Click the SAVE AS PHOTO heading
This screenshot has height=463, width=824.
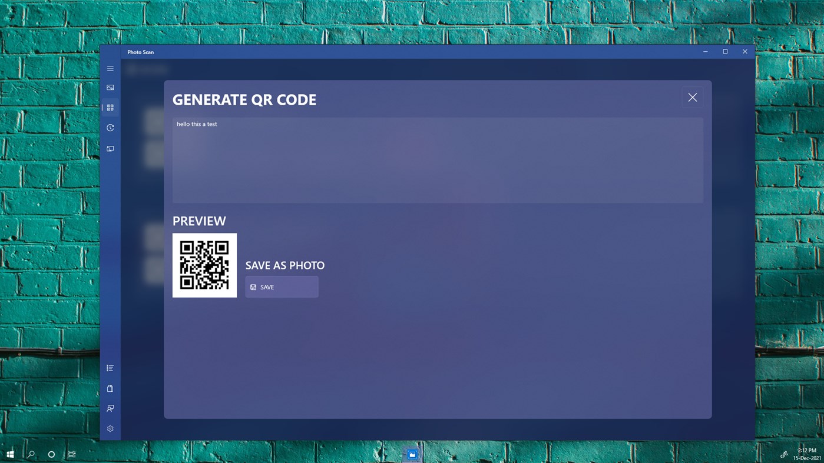[284, 265]
